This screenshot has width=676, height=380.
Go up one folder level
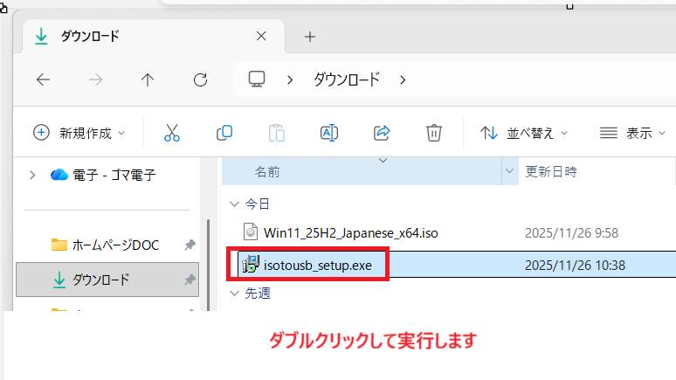pos(148,79)
